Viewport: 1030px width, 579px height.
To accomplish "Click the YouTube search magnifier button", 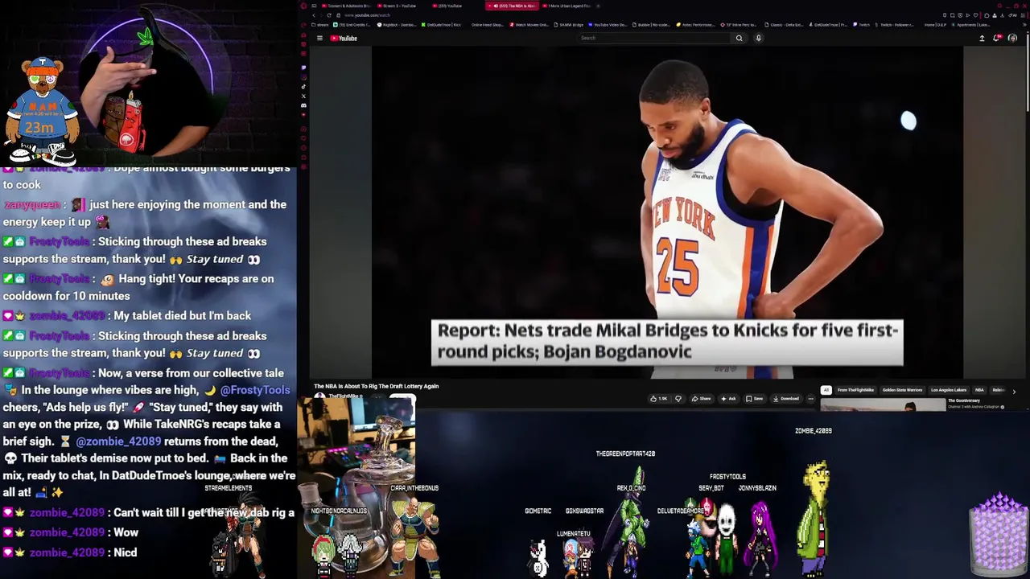I will [x=739, y=38].
